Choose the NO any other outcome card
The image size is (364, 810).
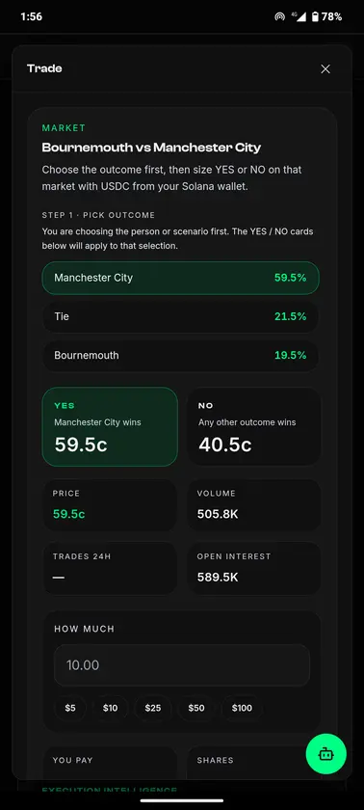pyautogui.click(x=253, y=426)
